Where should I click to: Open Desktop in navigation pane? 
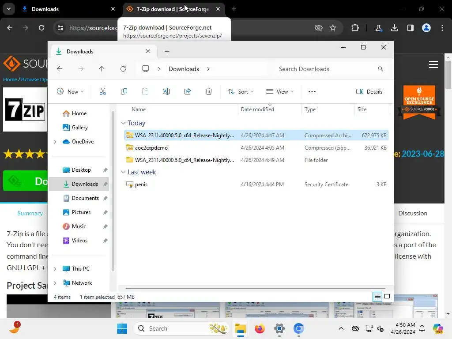[79, 170]
